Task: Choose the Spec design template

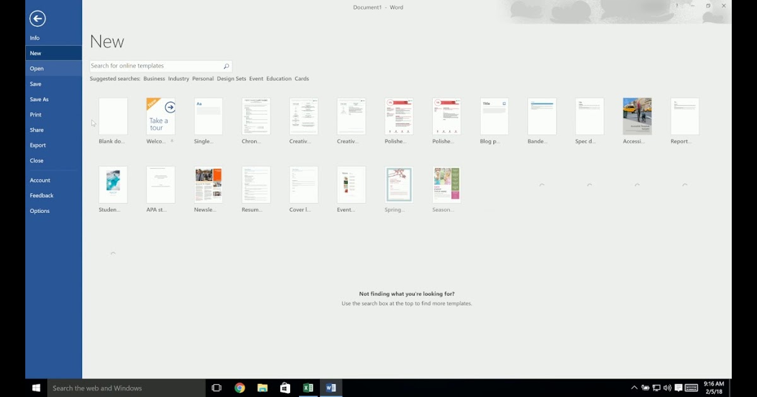Action: [589, 117]
